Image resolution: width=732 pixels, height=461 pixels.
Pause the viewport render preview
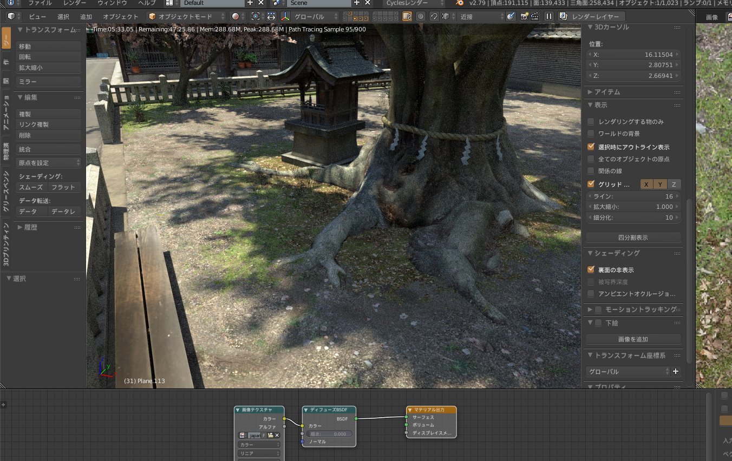(549, 17)
